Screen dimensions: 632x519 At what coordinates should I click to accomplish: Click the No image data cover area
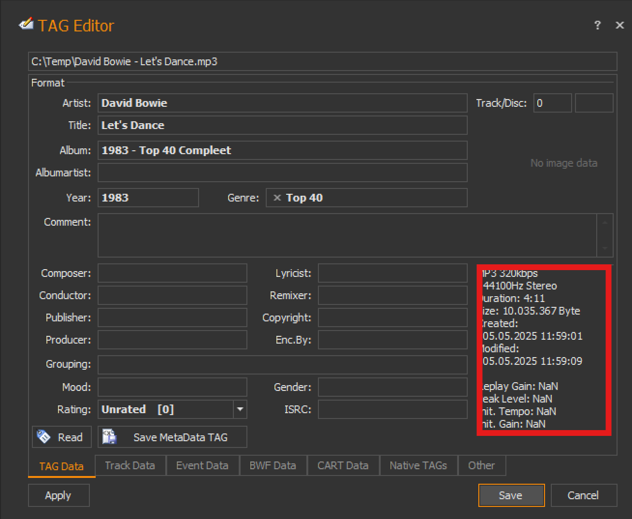click(563, 163)
